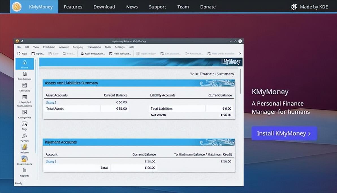The height and width of the screenshot is (193, 337).
Task: Click the Made by KDE link
Action: coord(309,7)
